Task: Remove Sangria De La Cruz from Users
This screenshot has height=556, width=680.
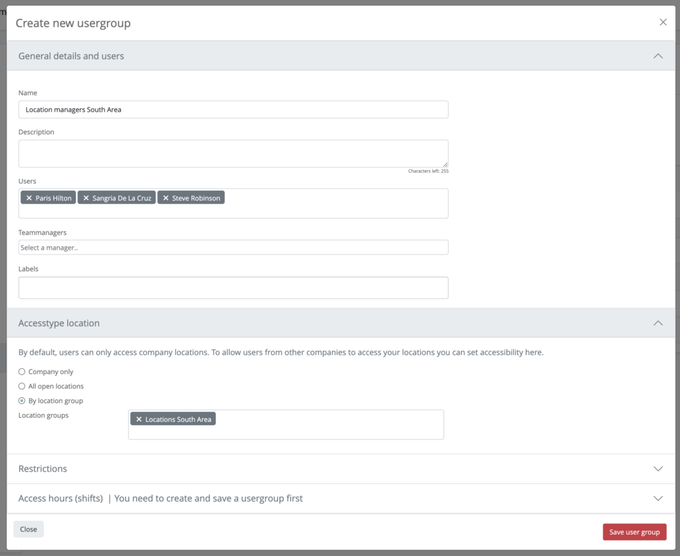Action: click(x=86, y=197)
